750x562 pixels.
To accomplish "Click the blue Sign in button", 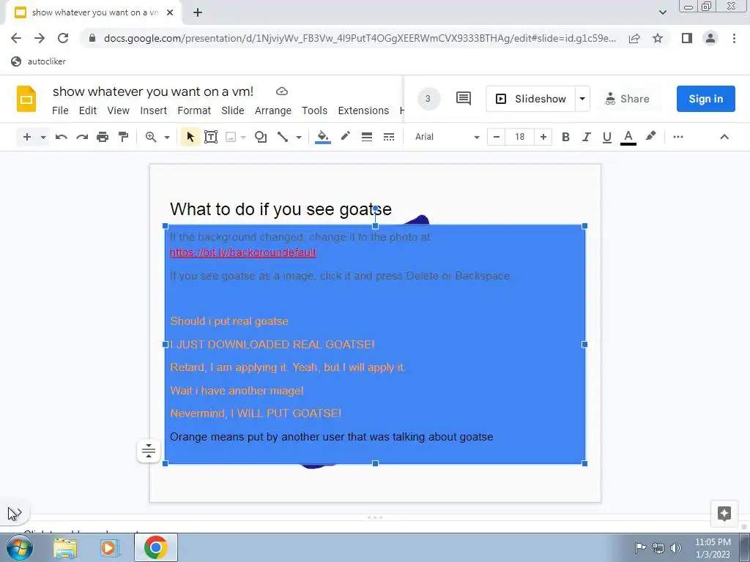I will point(705,99).
